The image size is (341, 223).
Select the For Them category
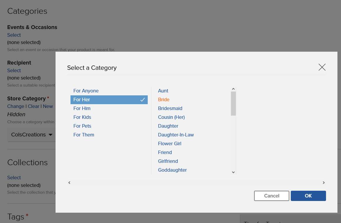click(x=84, y=135)
